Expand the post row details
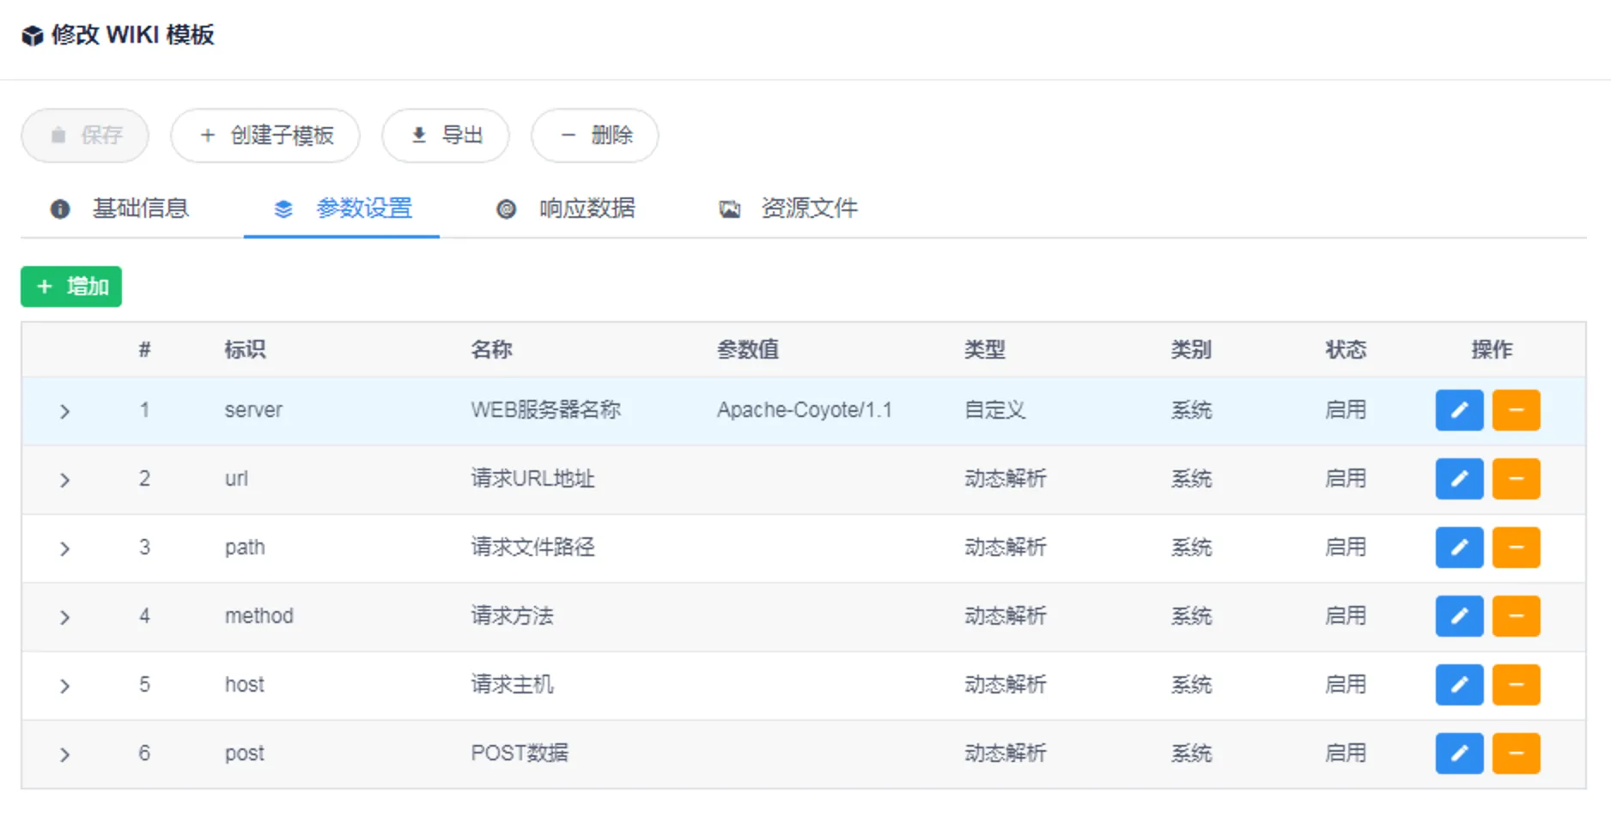The width and height of the screenshot is (1611, 817). tap(64, 754)
